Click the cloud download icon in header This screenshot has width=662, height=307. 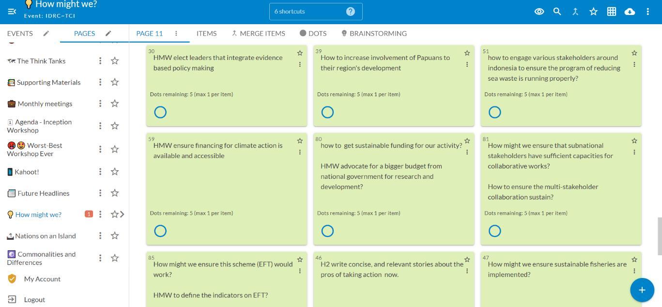(x=630, y=12)
